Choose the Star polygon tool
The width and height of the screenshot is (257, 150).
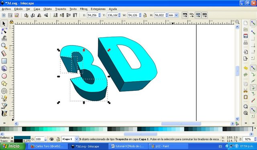4,84
